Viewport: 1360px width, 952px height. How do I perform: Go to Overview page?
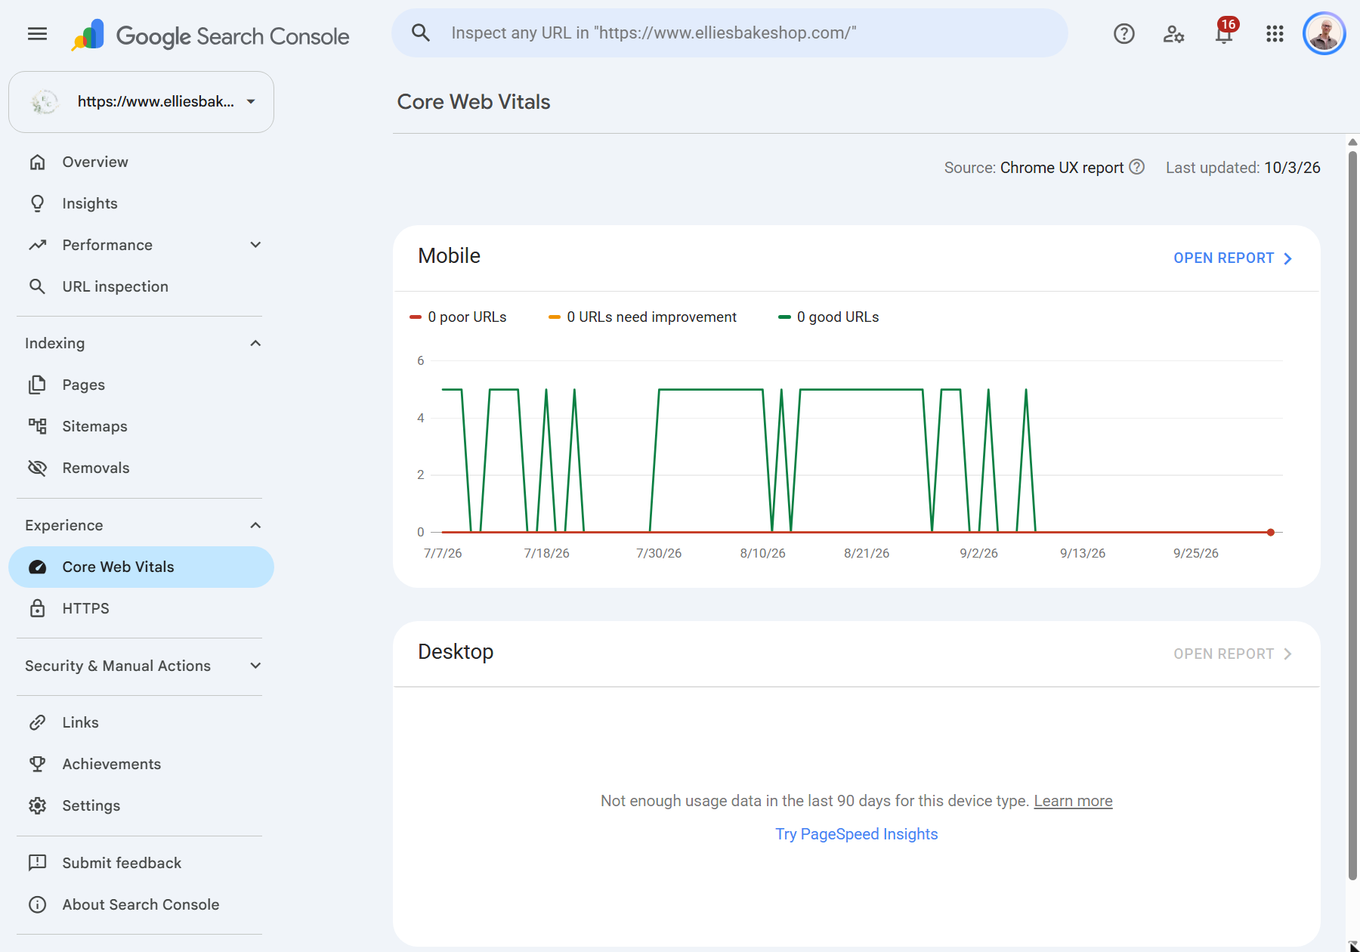[141, 162]
